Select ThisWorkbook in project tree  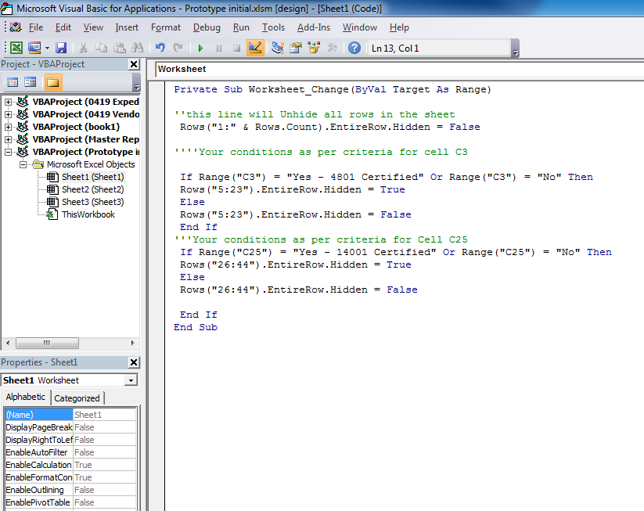point(88,214)
